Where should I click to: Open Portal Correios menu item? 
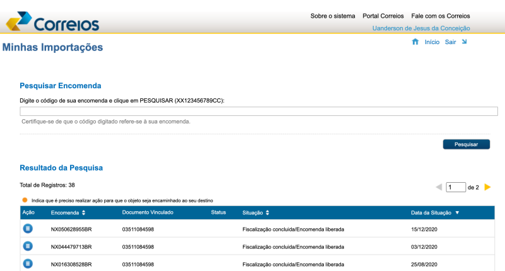pyautogui.click(x=383, y=16)
